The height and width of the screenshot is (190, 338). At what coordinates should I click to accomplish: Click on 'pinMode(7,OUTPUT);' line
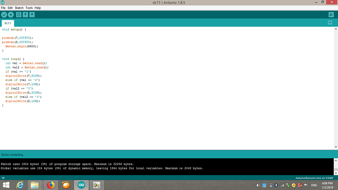17,38
